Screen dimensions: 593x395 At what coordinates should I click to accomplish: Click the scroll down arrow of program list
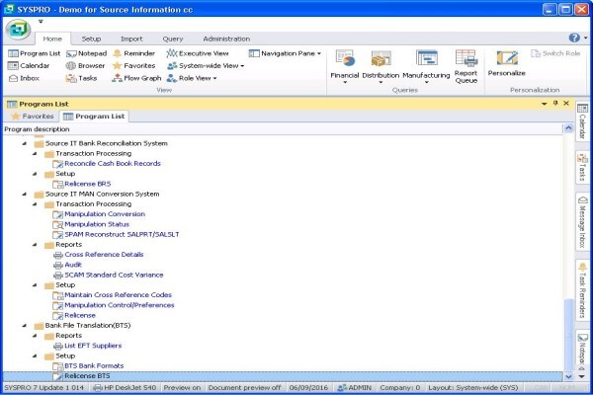coord(568,376)
